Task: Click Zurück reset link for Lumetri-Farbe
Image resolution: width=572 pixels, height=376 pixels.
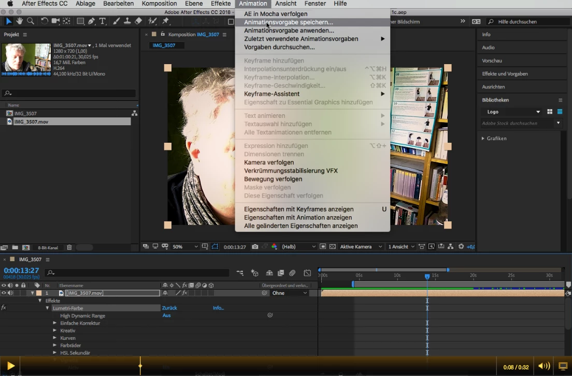Action: pos(169,308)
